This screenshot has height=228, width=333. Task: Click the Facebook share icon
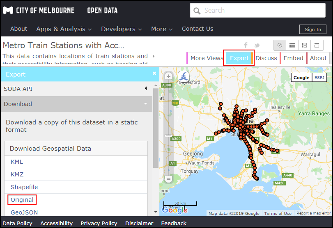(x=246, y=45)
